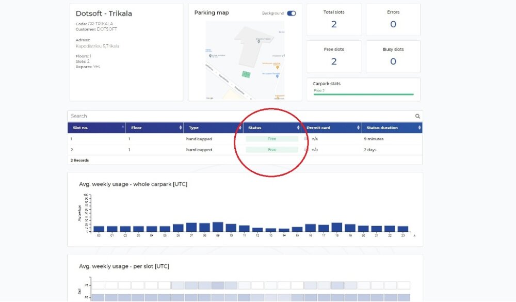Image resolution: width=516 pixels, height=302 pixels.
Task: Click the Free slots counter card
Action: click(x=334, y=57)
